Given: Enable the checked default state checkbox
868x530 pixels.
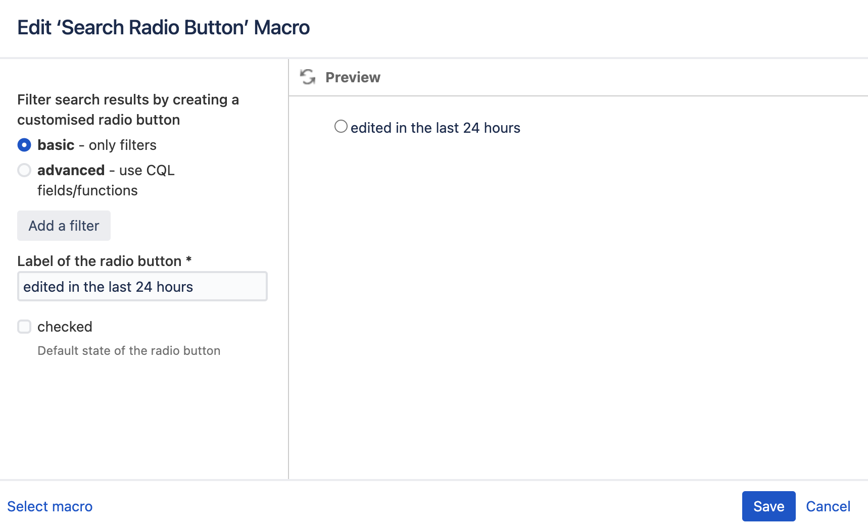Looking at the screenshot, I should [x=24, y=327].
